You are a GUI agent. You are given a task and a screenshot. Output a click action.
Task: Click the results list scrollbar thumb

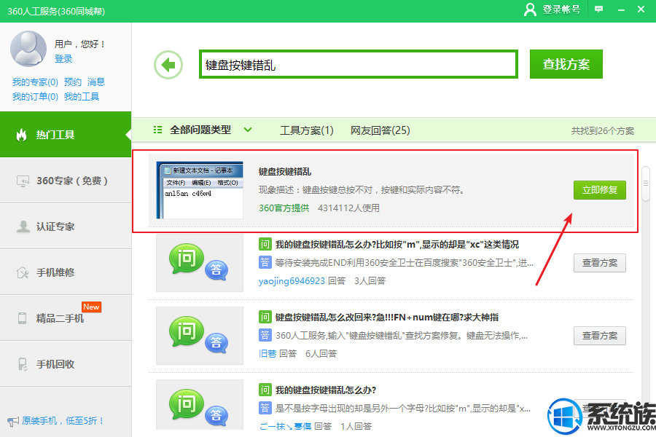point(646,183)
